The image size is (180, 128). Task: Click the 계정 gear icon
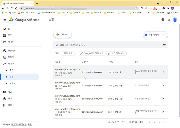(5, 98)
